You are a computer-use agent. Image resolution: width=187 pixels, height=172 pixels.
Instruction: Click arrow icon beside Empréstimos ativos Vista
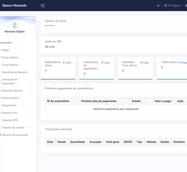63,63
